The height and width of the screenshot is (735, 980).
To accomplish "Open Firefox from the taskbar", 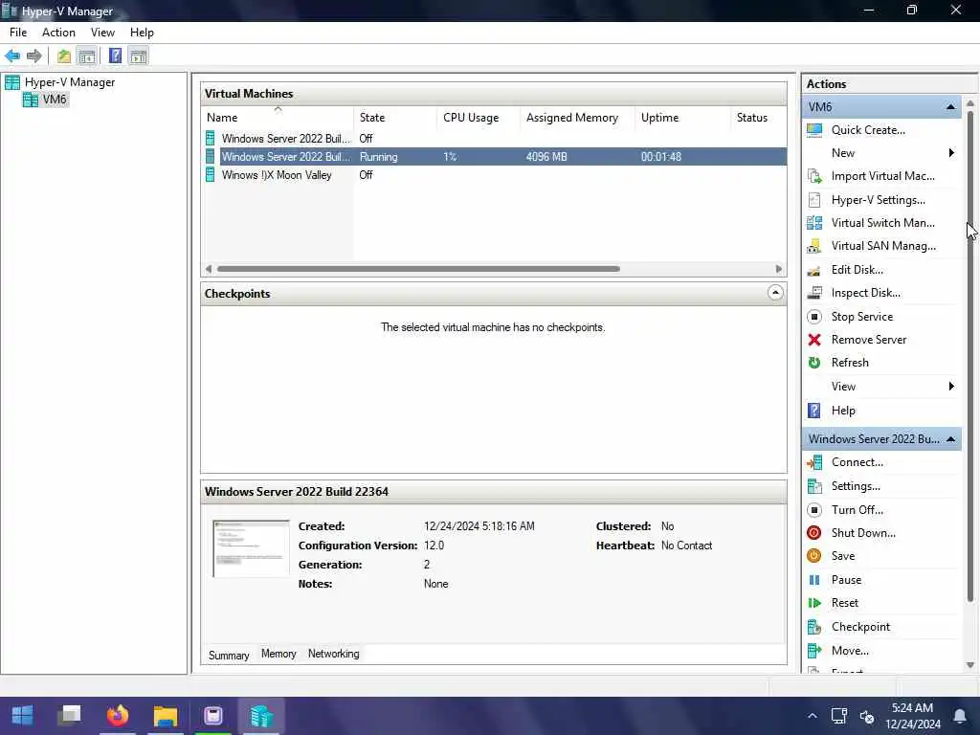I will point(118,715).
